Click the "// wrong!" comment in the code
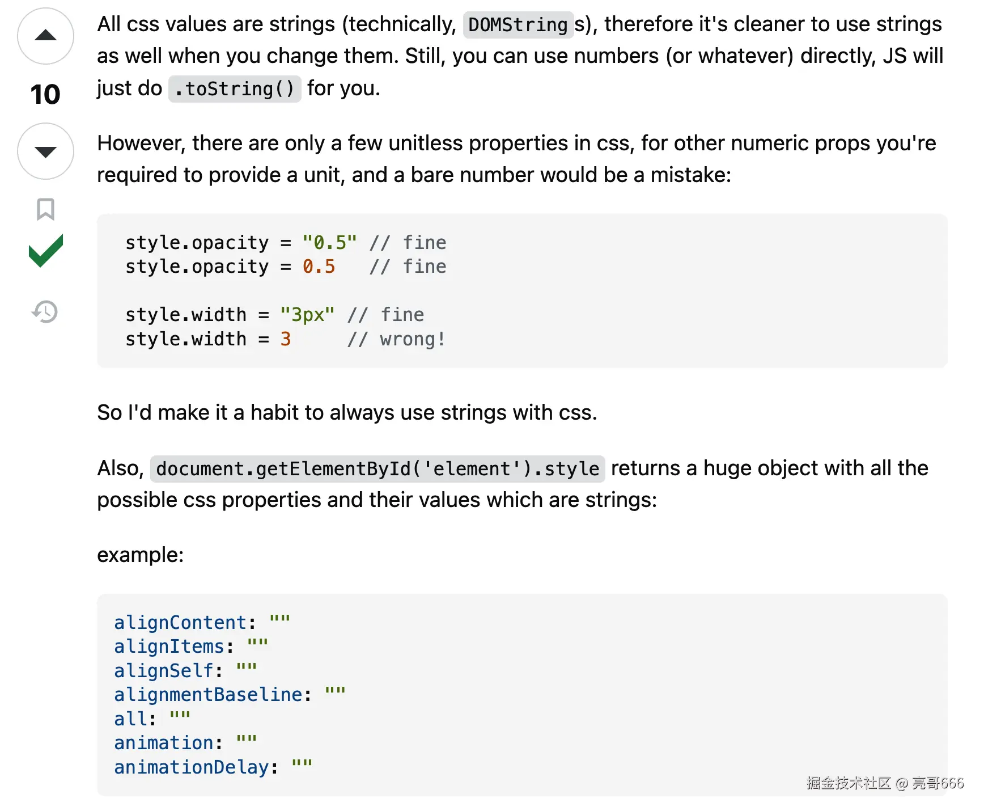 click(396, 339)
